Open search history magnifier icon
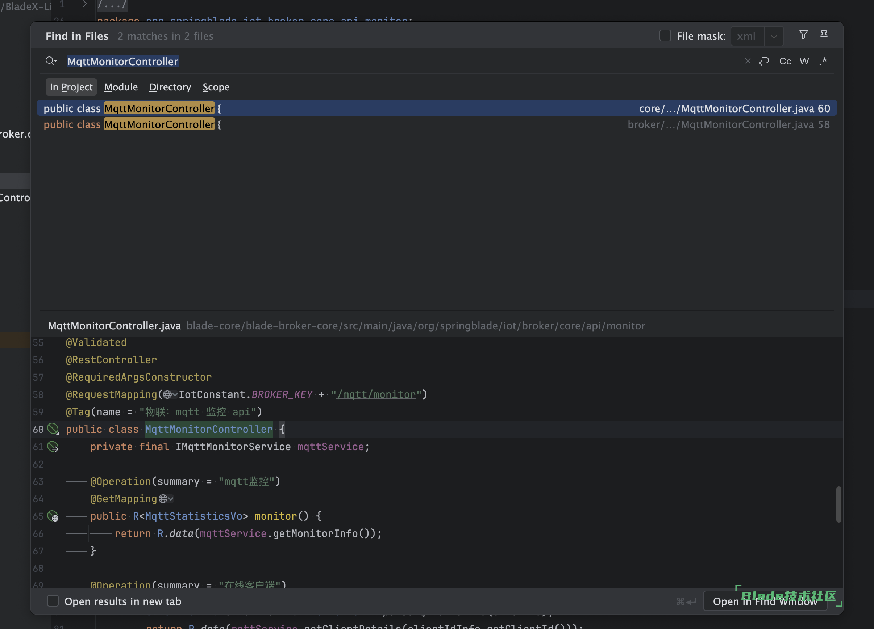 pos(51,61)
